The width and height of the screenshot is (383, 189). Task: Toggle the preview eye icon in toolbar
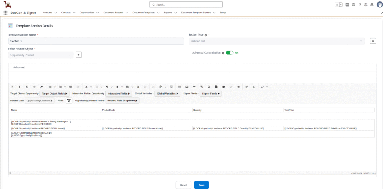(x=238, y=86)
